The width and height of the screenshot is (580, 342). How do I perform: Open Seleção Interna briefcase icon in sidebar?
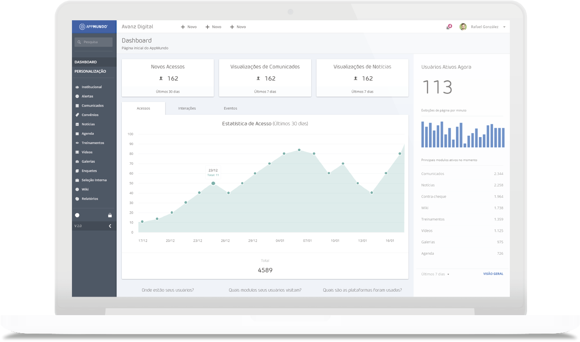(77, 180)
